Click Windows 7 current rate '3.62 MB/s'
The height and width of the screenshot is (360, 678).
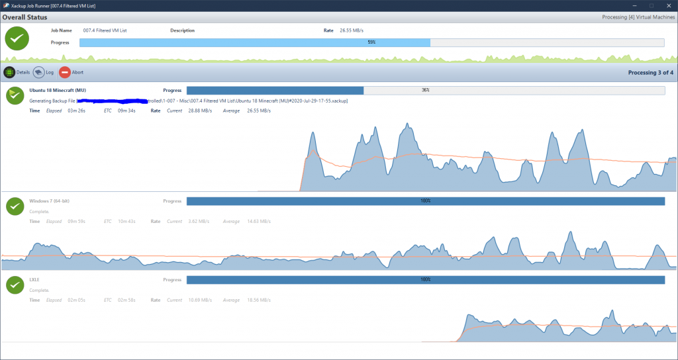199,221
